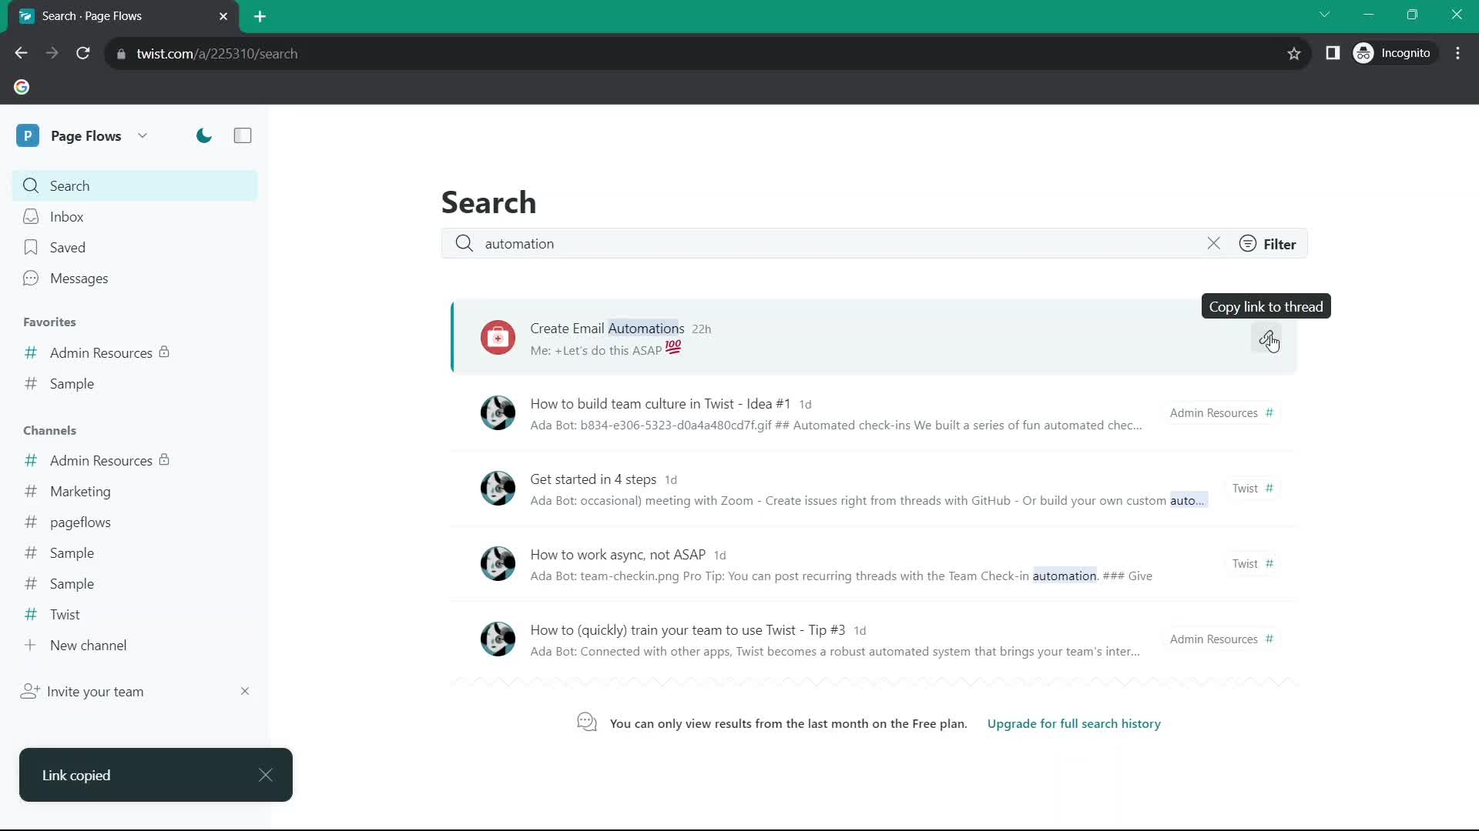This screenshot has width=1479, height=831.
Task: Select the pageflows channel in sidebar
Action: coord(80,522)
